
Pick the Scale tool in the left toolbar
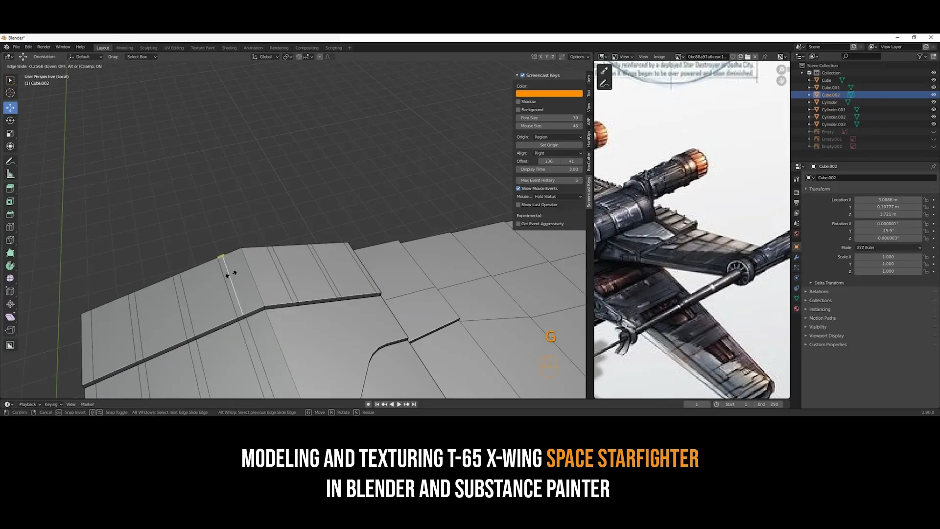(x=10, y=133)
